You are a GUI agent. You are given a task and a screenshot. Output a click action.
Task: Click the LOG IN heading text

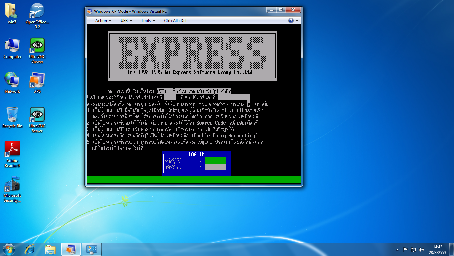tap(197, 154)
